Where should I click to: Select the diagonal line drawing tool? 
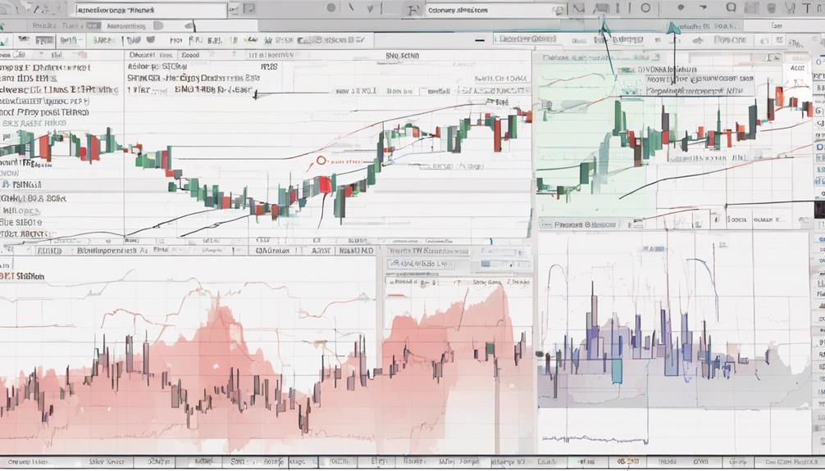click(352, 8)
